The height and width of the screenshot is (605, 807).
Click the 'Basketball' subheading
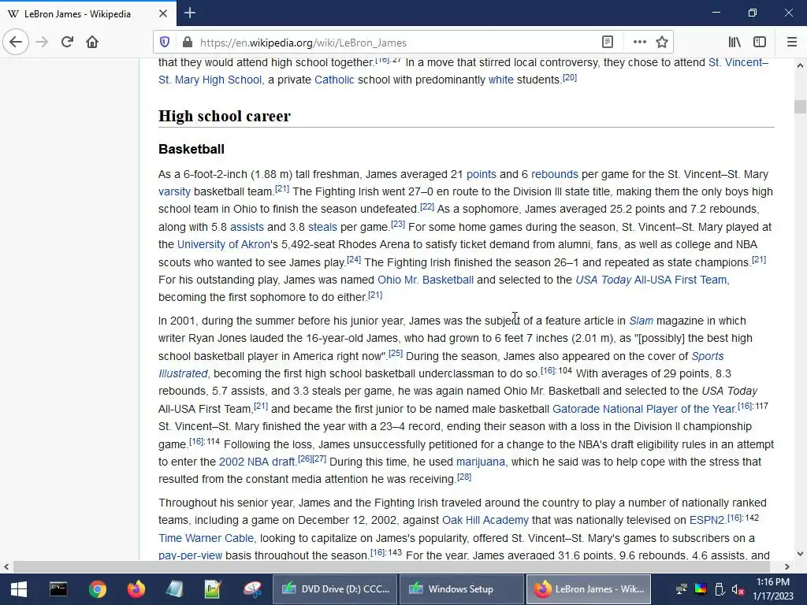[x=192, y=149]
